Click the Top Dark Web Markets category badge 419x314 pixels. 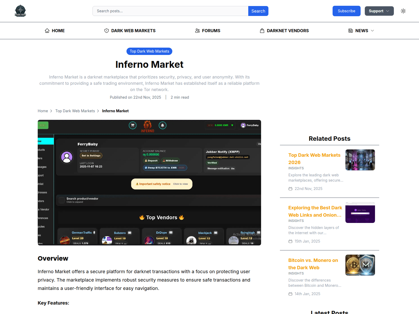(150, 51)
